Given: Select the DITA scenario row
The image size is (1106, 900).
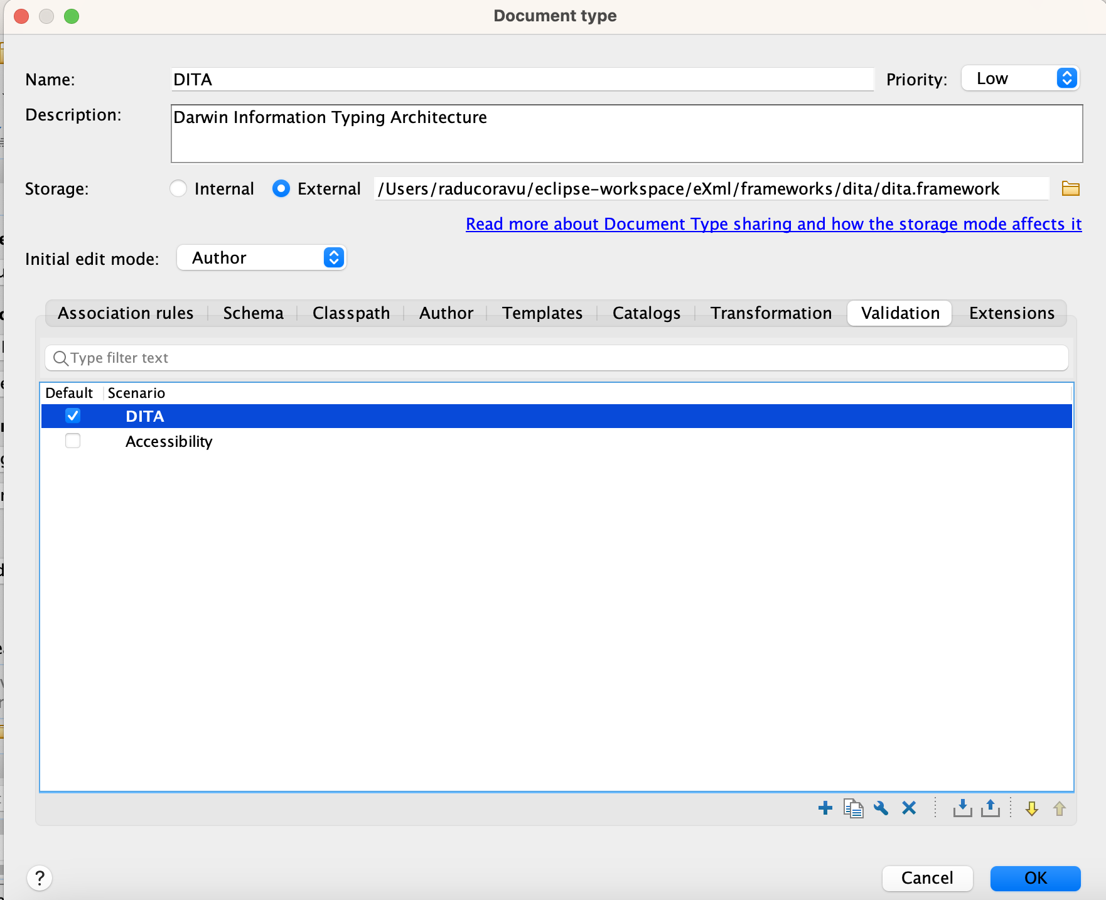Looking at the screenshot, I should pyautogui.click(x=556, y=416).
